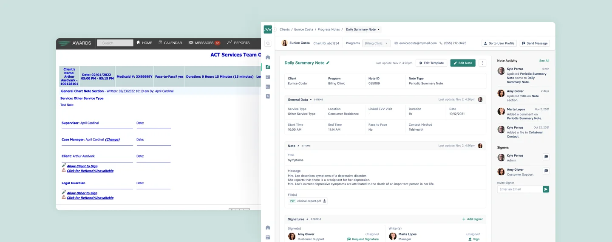612x242 pixels.
Task: Open the clinical-report.pdf file chip
Action: click(308, 201)
